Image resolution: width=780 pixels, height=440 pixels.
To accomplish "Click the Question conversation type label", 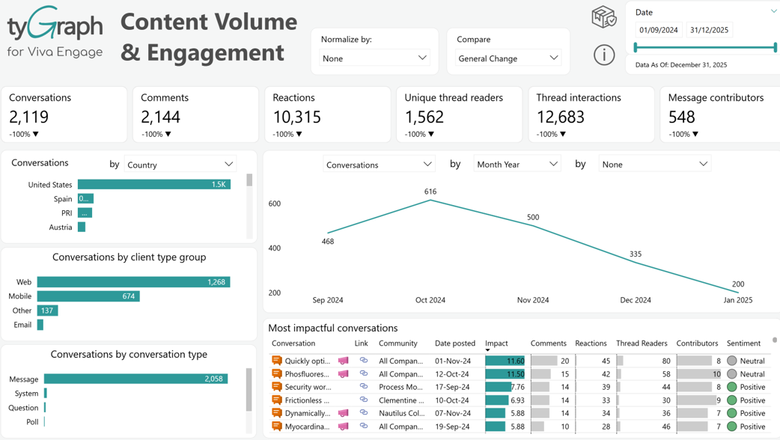I will [23, 408].
